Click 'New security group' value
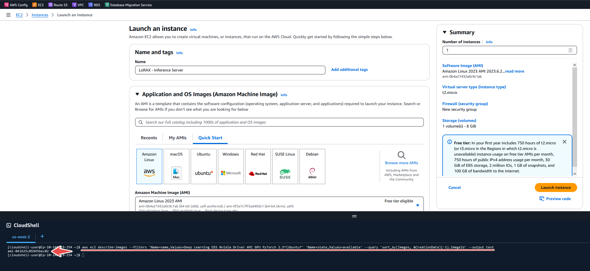590x271 pixels. 459,109
